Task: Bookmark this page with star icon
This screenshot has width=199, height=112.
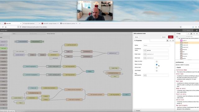Action: click(181, 27)
